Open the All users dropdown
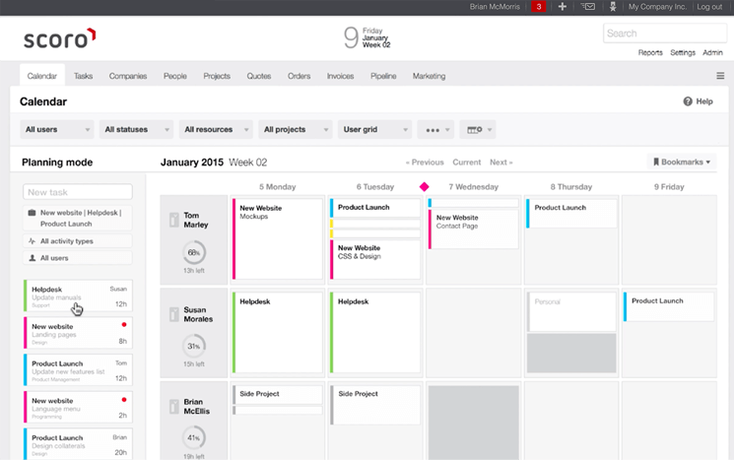Screen dimensions: 734x460 pyautogui.click(x=56, y=130)
